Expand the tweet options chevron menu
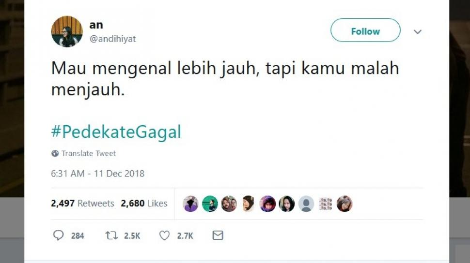This screenshot has width=470, height=263. click(x=418, y=31)
